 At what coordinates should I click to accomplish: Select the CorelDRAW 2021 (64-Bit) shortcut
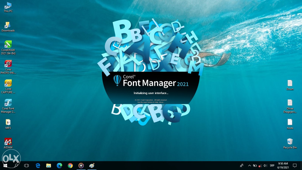click(x=8, y=48)
